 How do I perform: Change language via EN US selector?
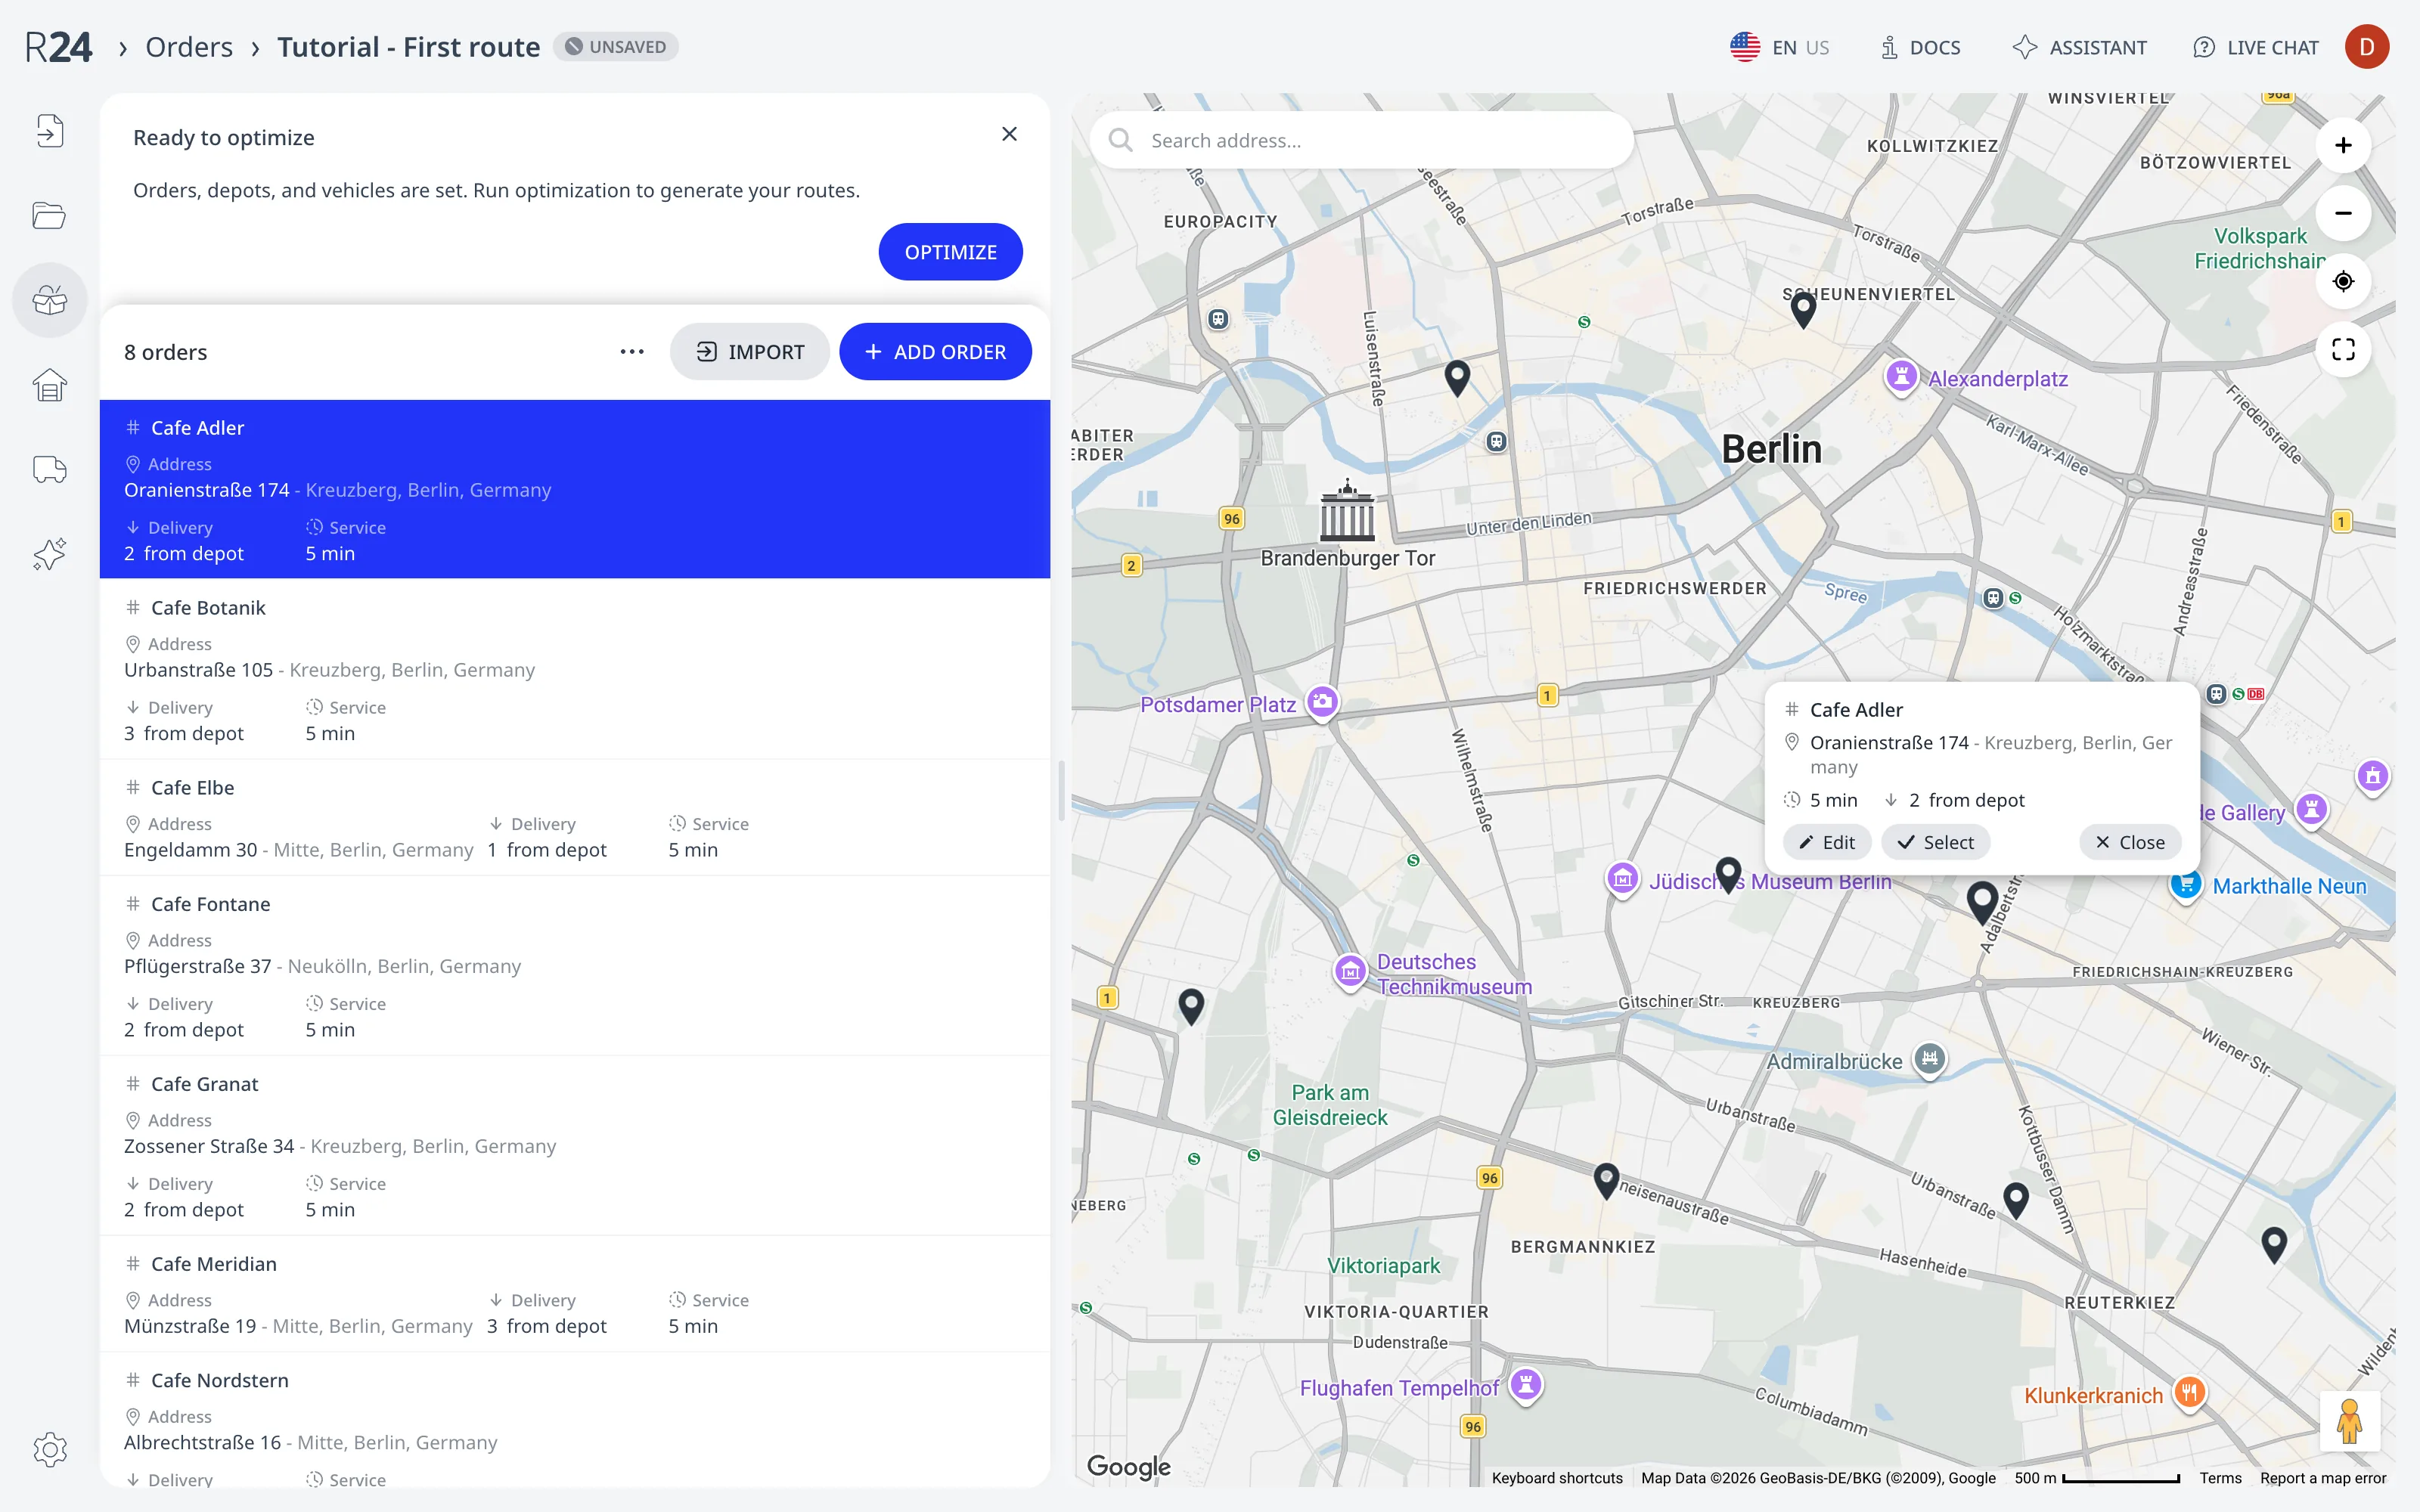click(1780, 47)
